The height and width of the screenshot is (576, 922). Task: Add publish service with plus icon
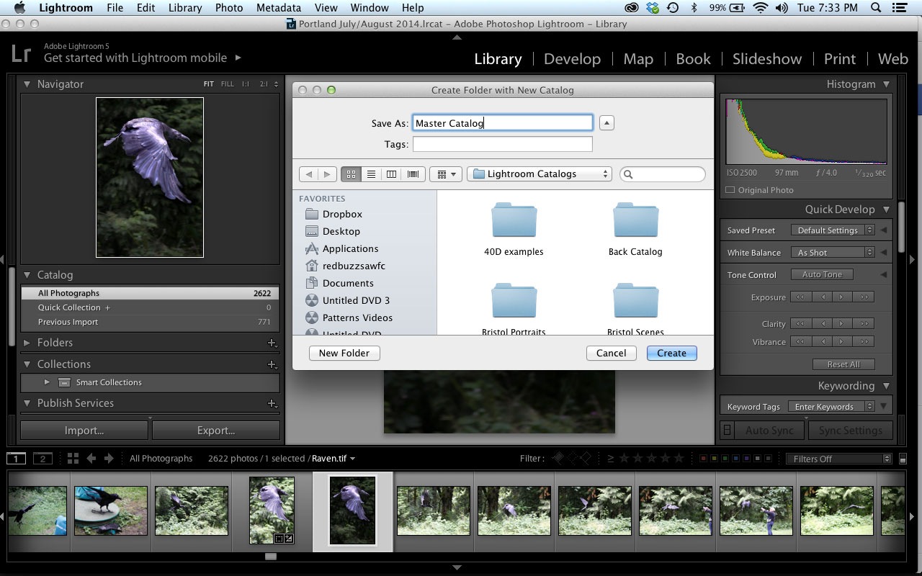pos(272,404)
